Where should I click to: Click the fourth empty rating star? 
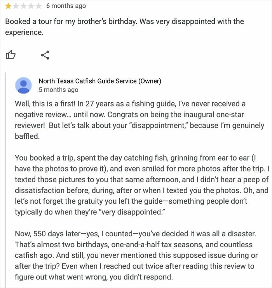[31, 6]
